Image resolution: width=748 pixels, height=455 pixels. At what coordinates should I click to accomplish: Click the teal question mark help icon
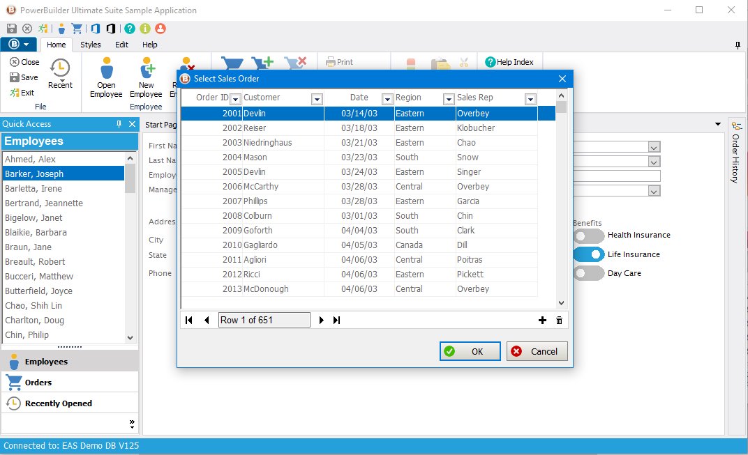130,29
